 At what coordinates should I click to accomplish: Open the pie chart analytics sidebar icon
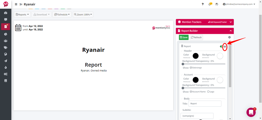click(x=6, y=34)
